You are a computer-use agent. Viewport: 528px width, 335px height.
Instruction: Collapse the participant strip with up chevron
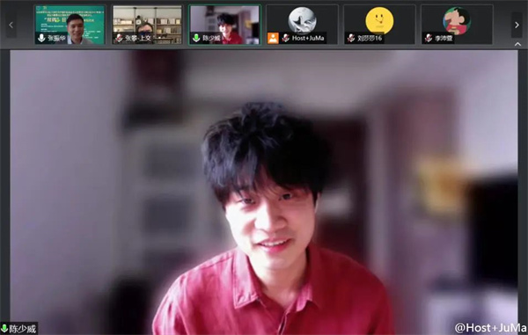click(x=517, y=44)
